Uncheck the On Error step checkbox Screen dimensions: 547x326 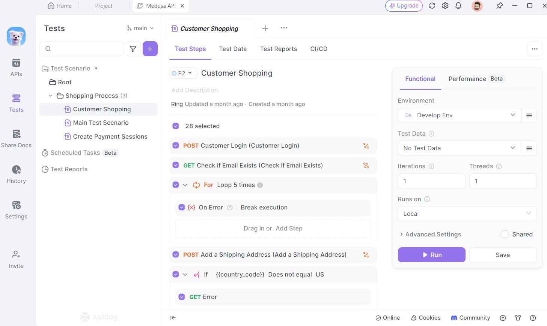coord(182,207)
